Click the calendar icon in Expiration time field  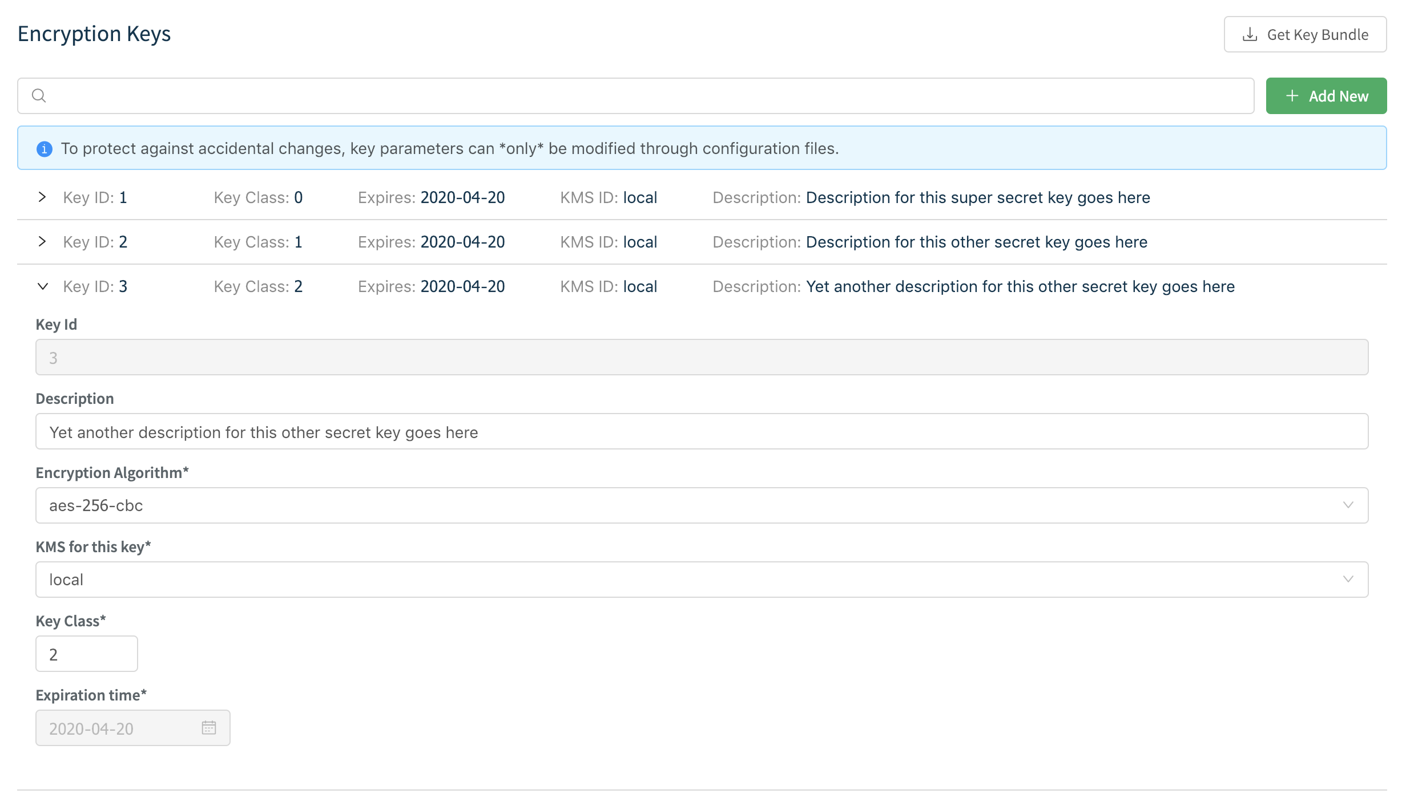tap(209, 727)
